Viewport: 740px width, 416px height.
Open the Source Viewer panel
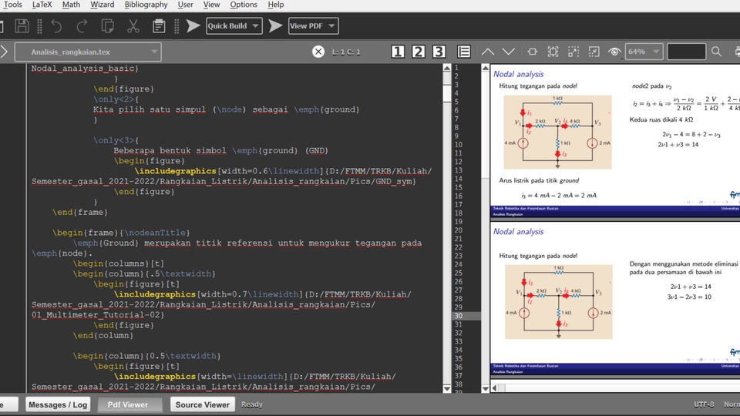pyautogui.click(x=203, y=404)
